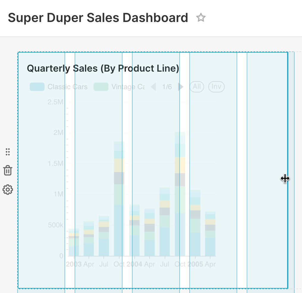The image size is (302, 293).
Task: Click the Super Duper Sales Dashboard heading
Action: (x=98, y=18)
